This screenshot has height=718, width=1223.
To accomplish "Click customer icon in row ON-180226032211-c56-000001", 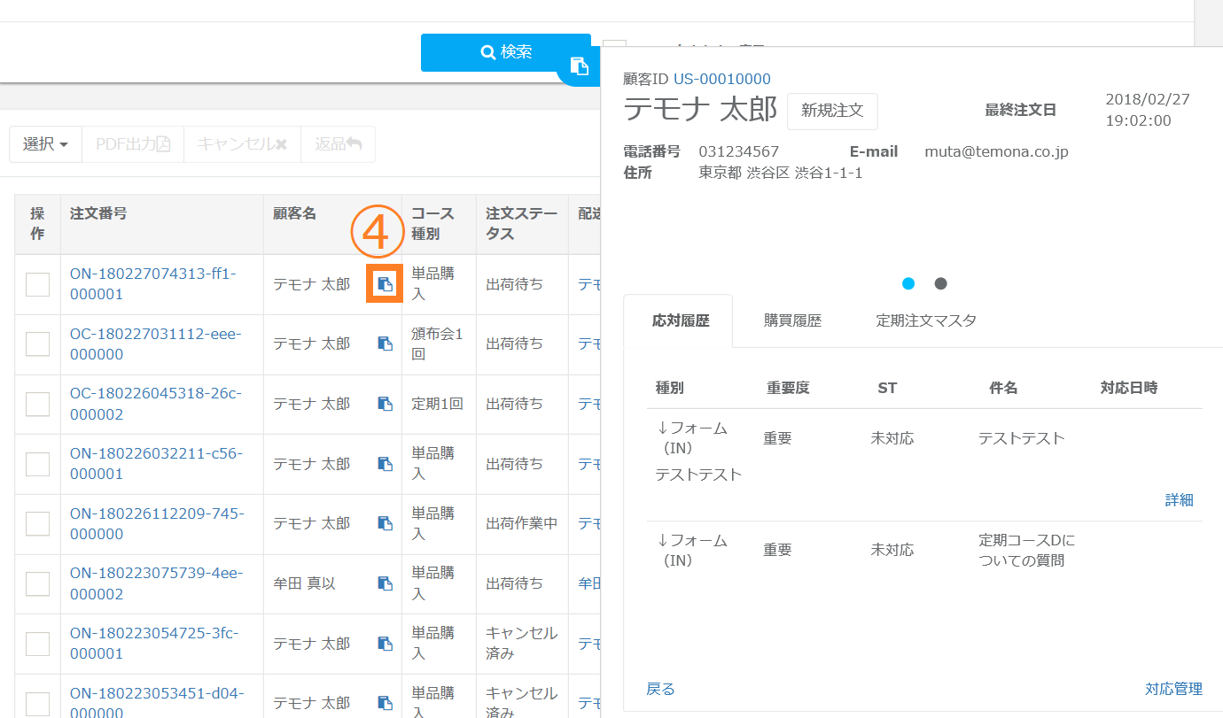I will tap(385, 464).
